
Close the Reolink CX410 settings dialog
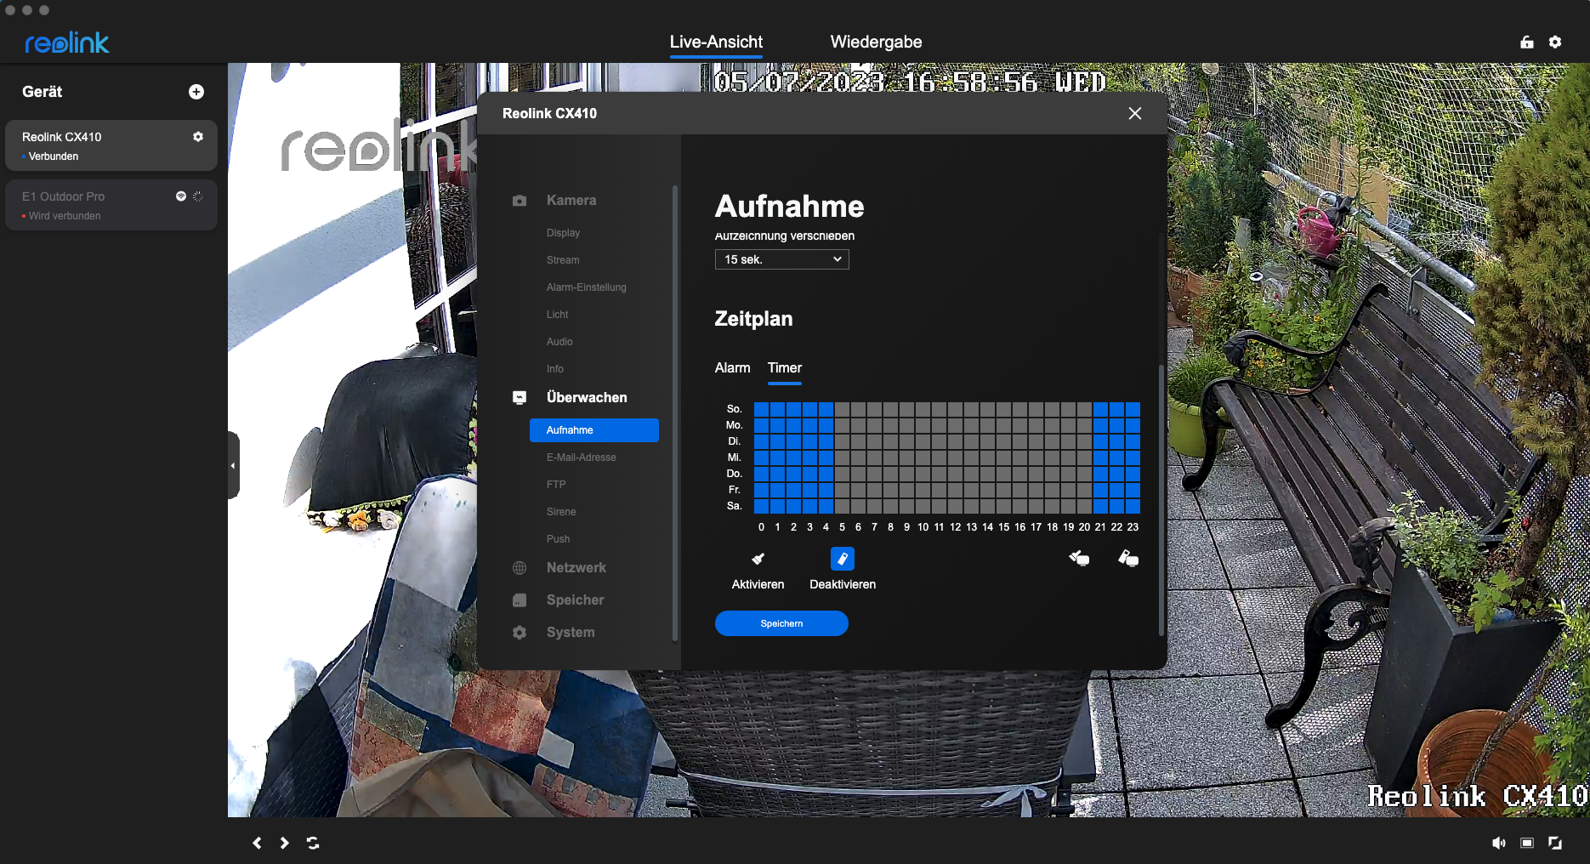click(x=1135, y=113)
